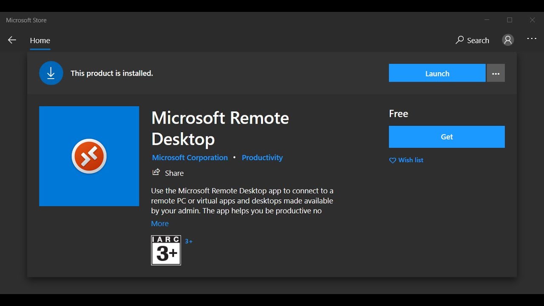Viewport: 544px width, 306px height.
Task: Click the IARC 3+ rating badge
Action: pyautogui.click(x=166, y=250)
